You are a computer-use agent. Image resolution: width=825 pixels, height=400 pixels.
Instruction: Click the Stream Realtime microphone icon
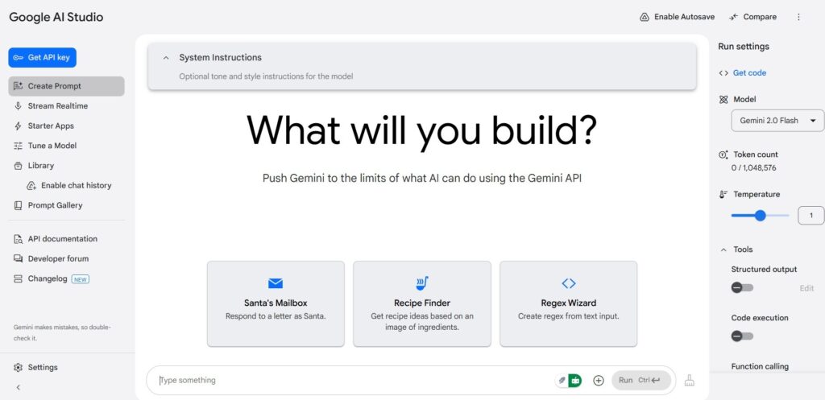tap(18, 106)
